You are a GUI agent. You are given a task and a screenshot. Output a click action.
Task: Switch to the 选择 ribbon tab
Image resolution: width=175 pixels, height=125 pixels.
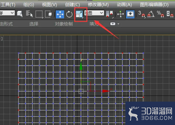click(x=34, y=24)
